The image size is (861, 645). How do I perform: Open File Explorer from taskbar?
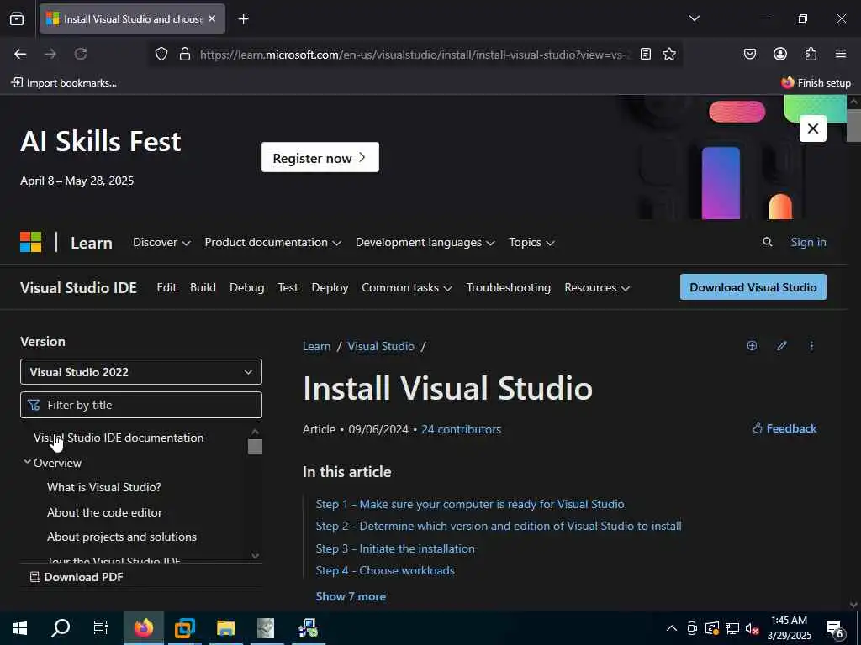tap(225, 628)
